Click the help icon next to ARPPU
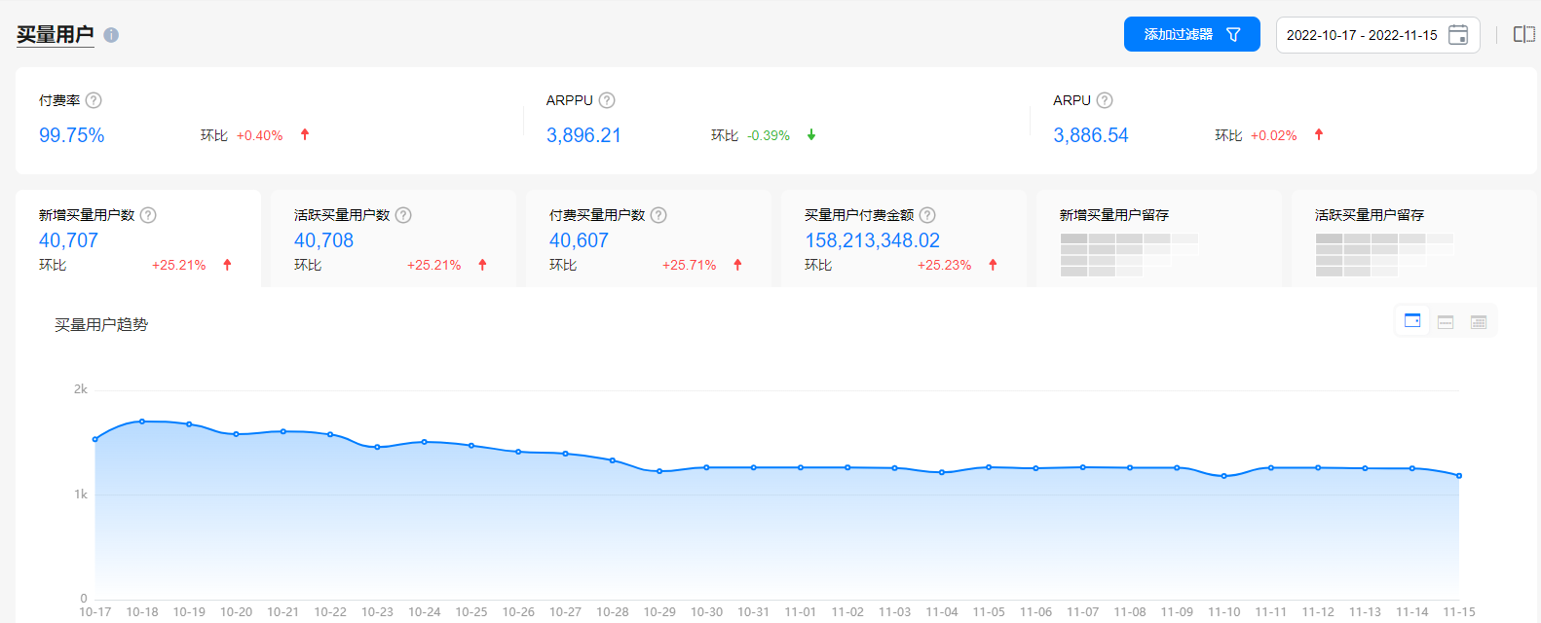This screenshot has height=623, width=1541. coord(607,100)
